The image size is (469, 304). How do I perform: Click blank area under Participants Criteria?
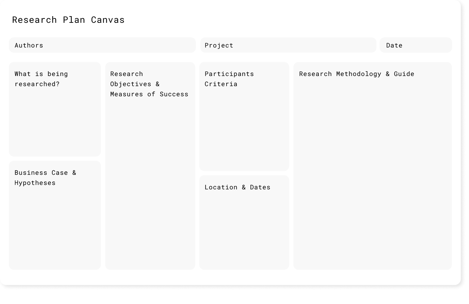[x=244, y=130]
